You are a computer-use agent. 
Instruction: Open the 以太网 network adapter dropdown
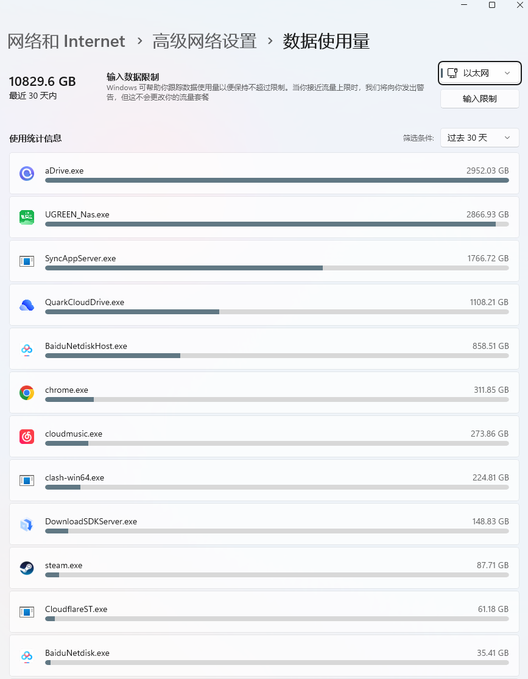coord(480,73)
